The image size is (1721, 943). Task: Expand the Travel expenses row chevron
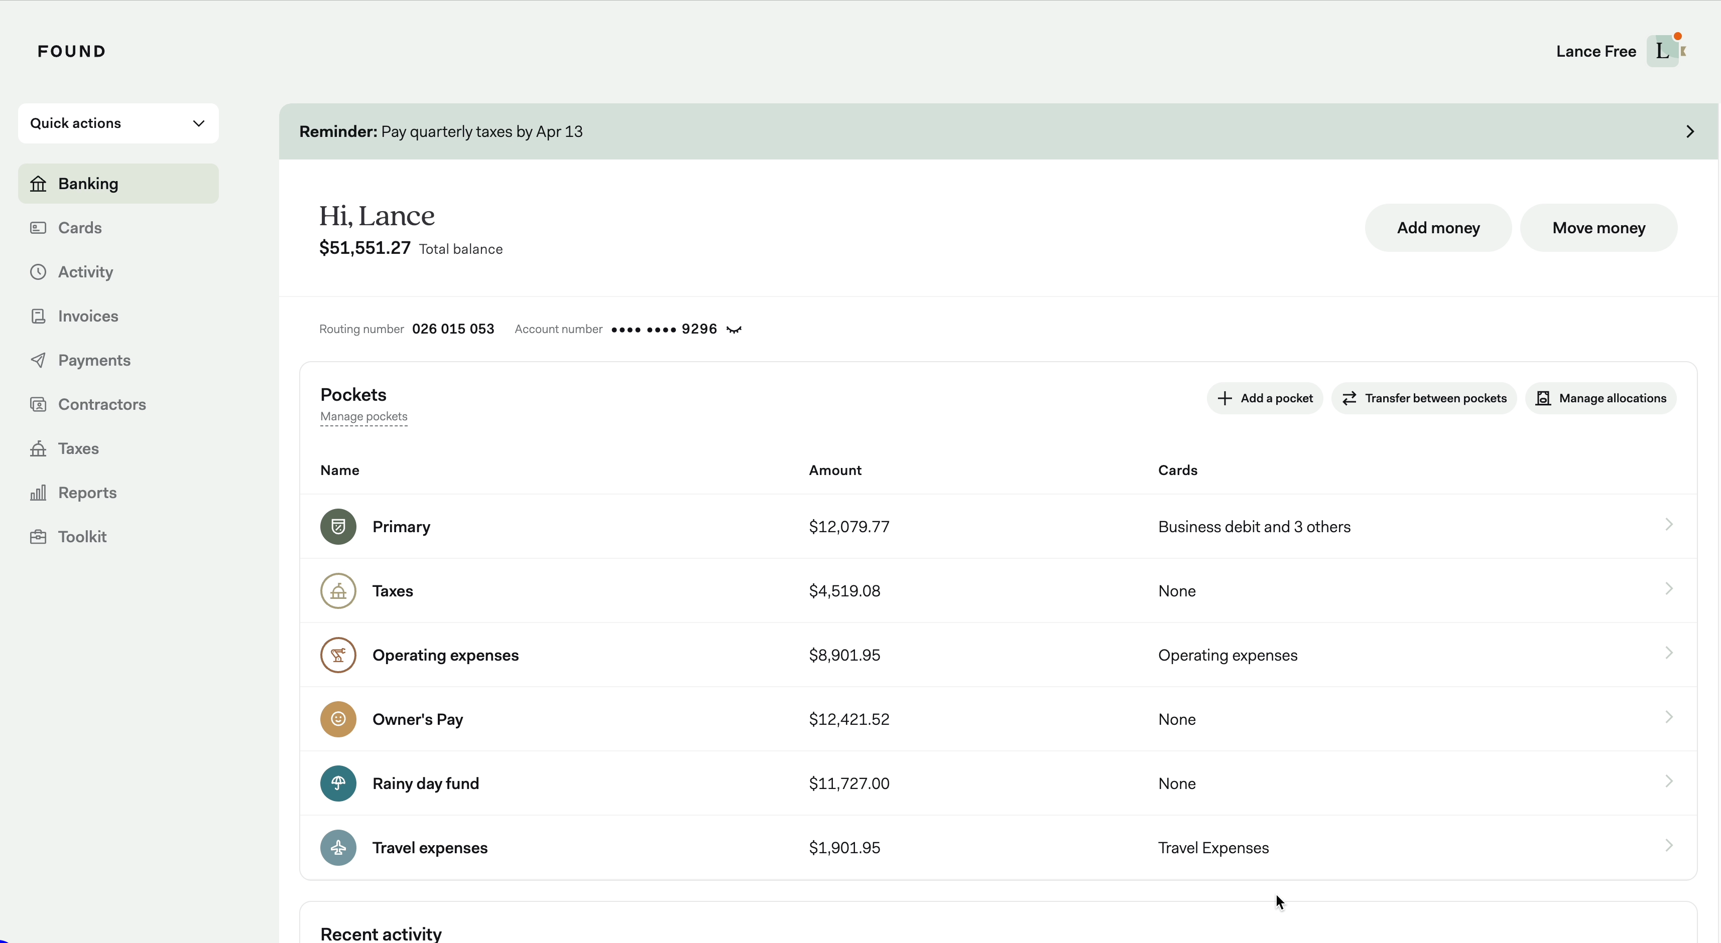[x=1668, y=846]
